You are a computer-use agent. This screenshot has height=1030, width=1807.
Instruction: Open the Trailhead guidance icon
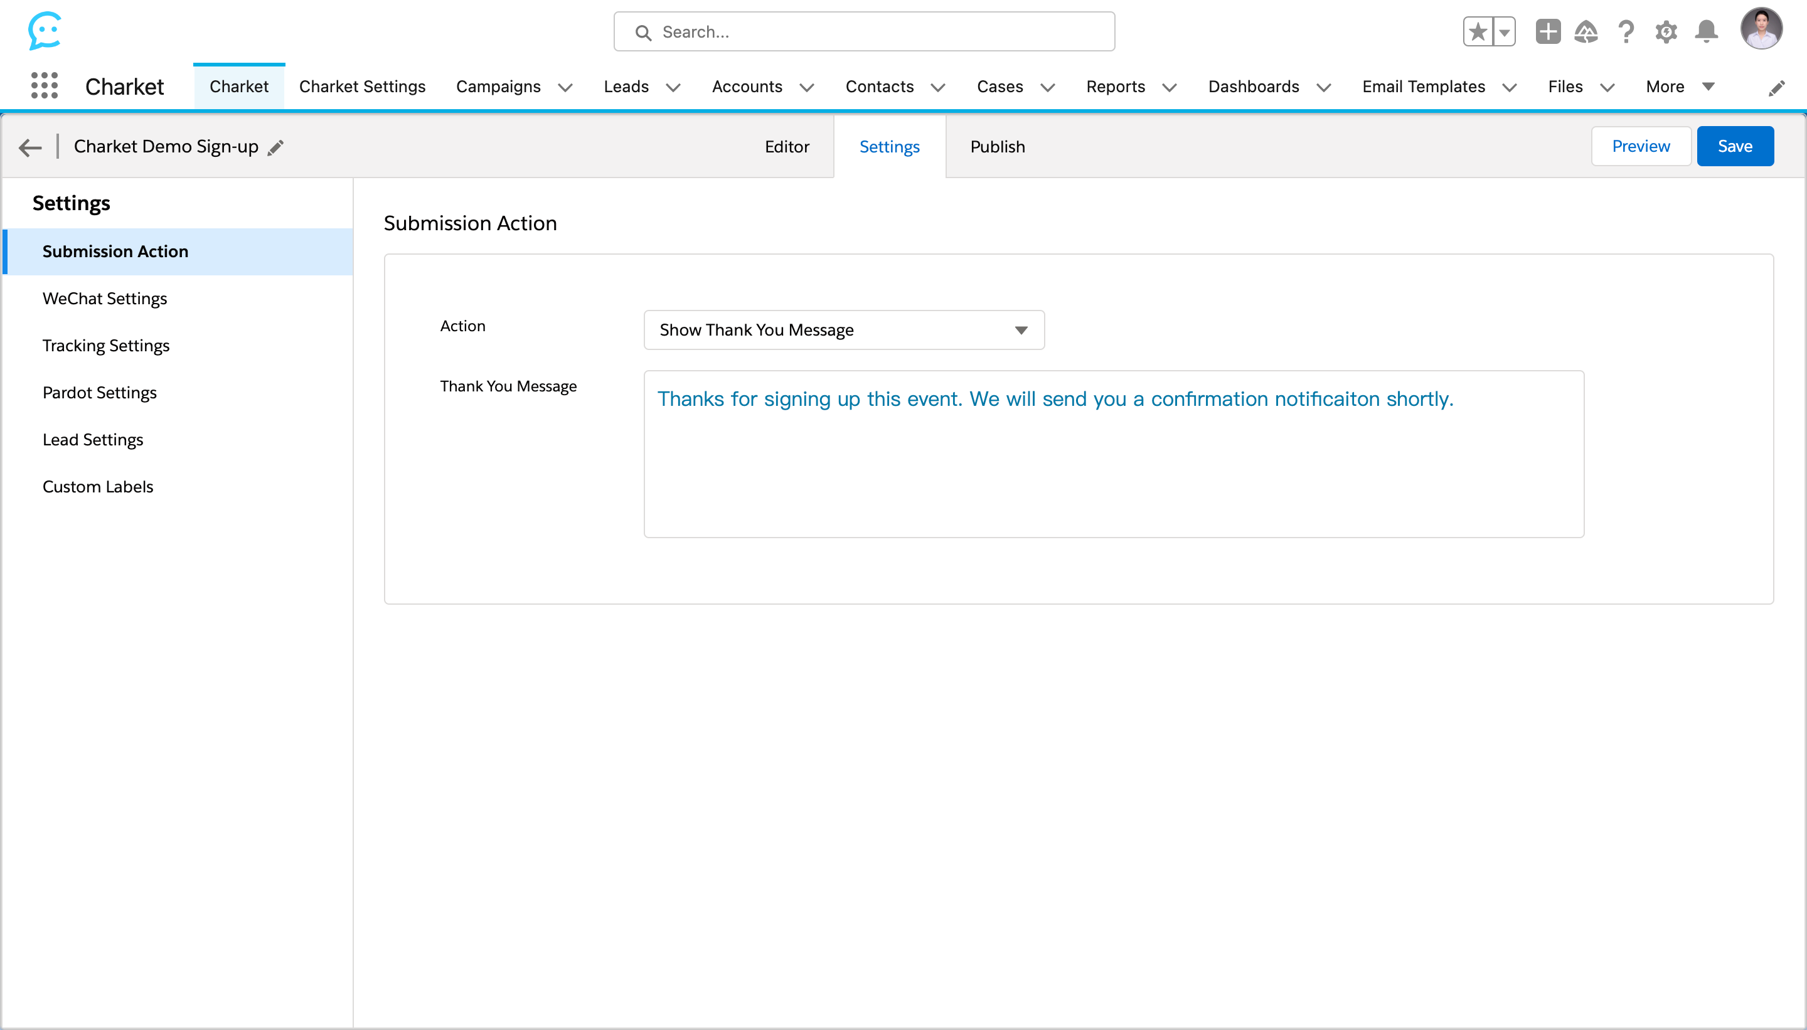(1586, 32)
